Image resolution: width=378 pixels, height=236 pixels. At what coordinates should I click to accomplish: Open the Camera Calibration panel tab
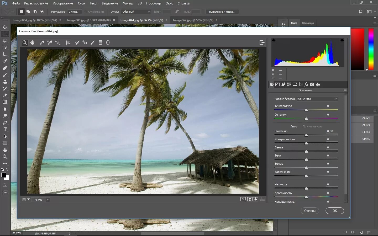[312, 84]
